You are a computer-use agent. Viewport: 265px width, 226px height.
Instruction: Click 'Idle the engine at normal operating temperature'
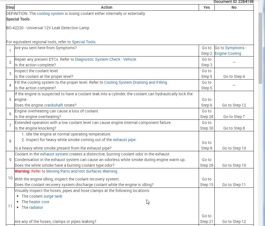pyautogui.click(x=68, y=134)
